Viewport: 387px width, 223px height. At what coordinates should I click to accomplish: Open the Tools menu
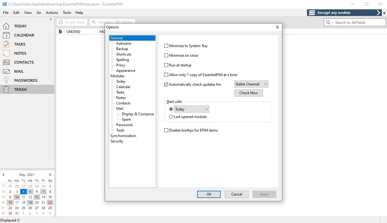click(x=67, y=13)
